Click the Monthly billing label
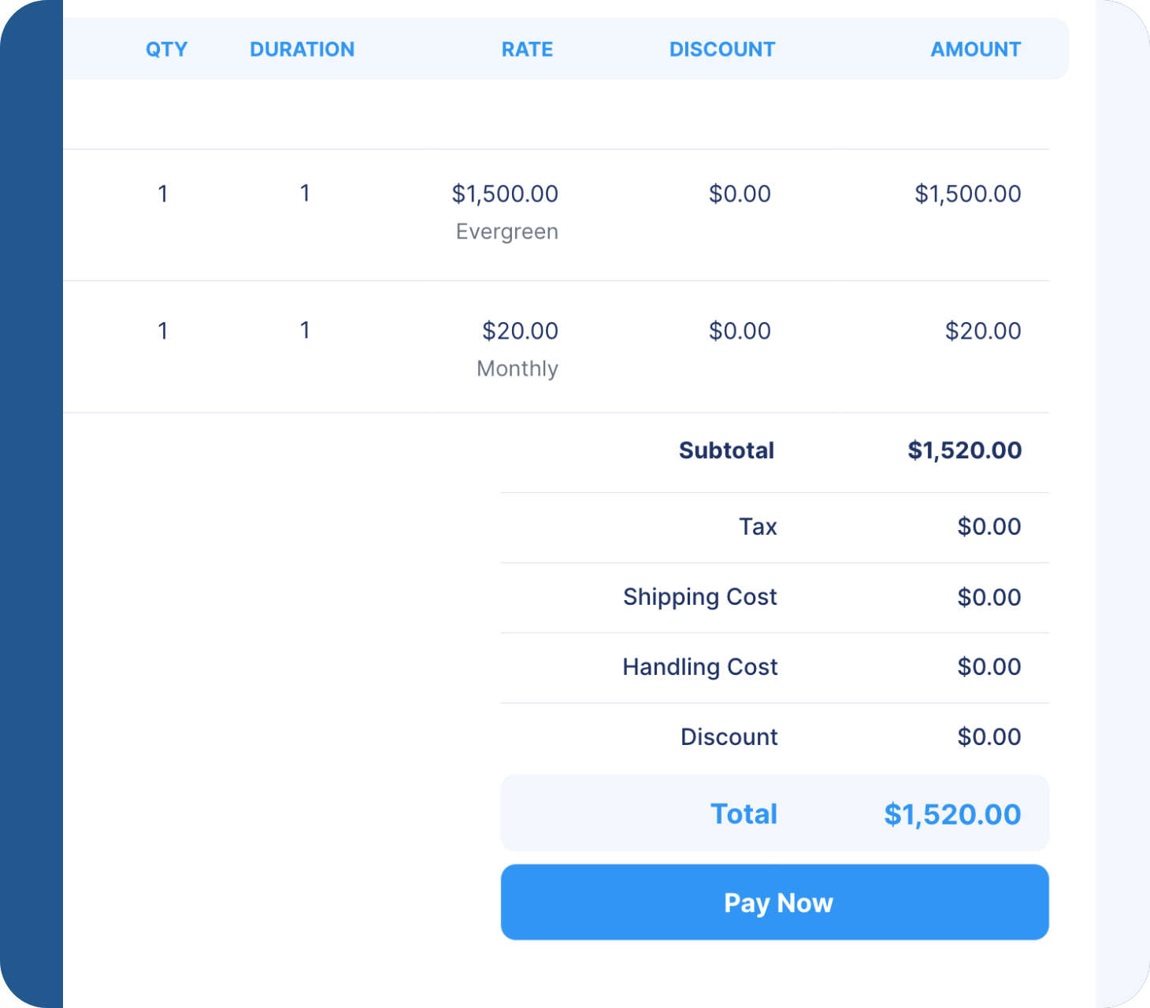Viewport: 1150px width, 1008px height. pyautogui.click(x=517, y=369)
